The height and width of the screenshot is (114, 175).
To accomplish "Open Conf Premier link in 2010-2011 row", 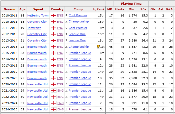I will tap(78, 15).
